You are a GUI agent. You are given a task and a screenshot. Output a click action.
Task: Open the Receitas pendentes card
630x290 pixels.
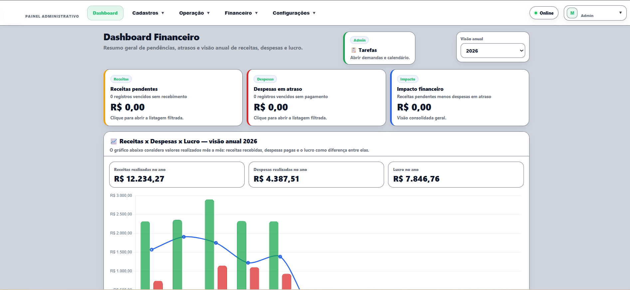173,97
